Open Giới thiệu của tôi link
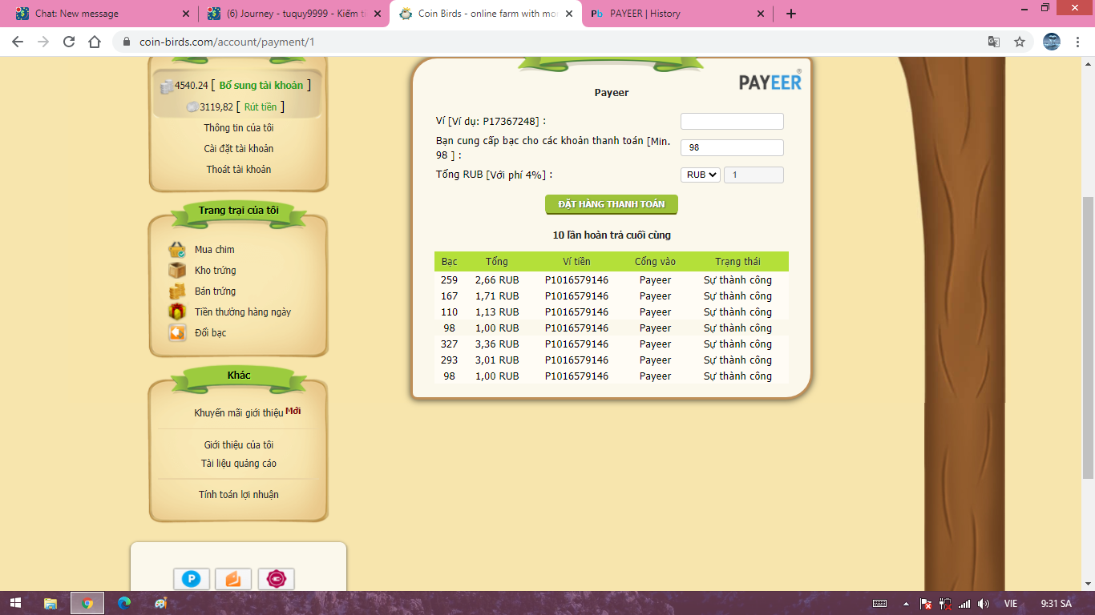The height and width of the screenshot is (615, 1095). click(239, 445)
